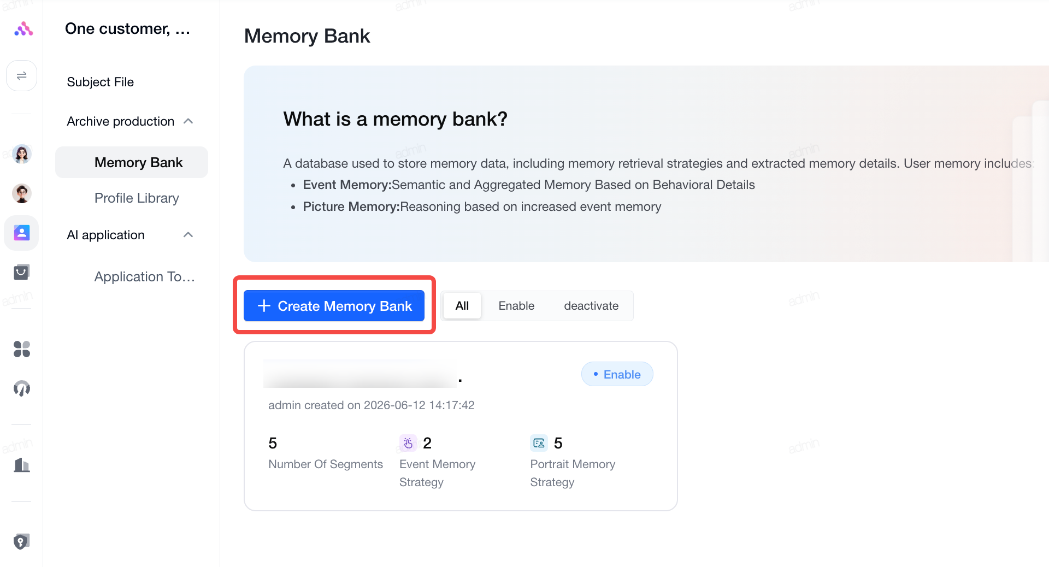1049x567 pixels.
Task: Click Create Memory Bank button
Action: click(x=334, y=306)
